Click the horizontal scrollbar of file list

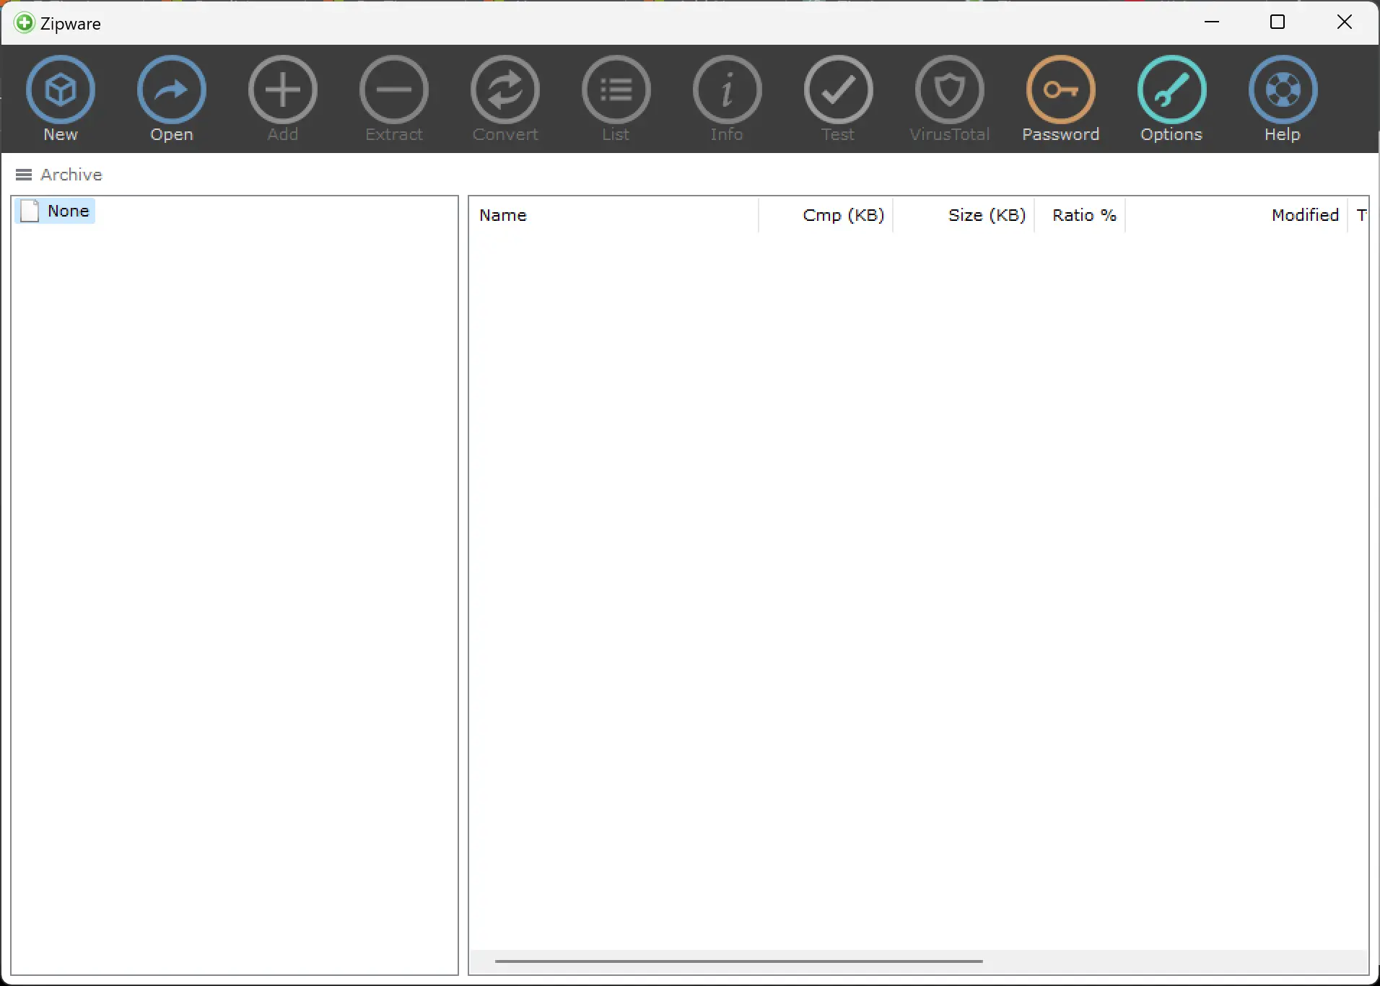coord(738,961)
